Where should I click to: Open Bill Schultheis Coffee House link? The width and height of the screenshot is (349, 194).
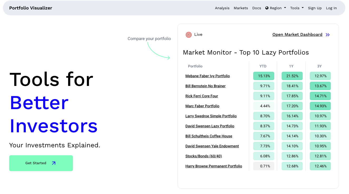pyautogui.click(x=209, y=136)
